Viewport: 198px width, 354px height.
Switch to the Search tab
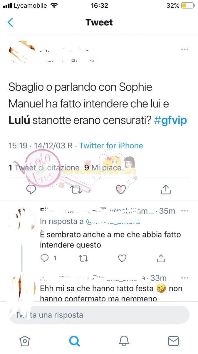[74, 341]
